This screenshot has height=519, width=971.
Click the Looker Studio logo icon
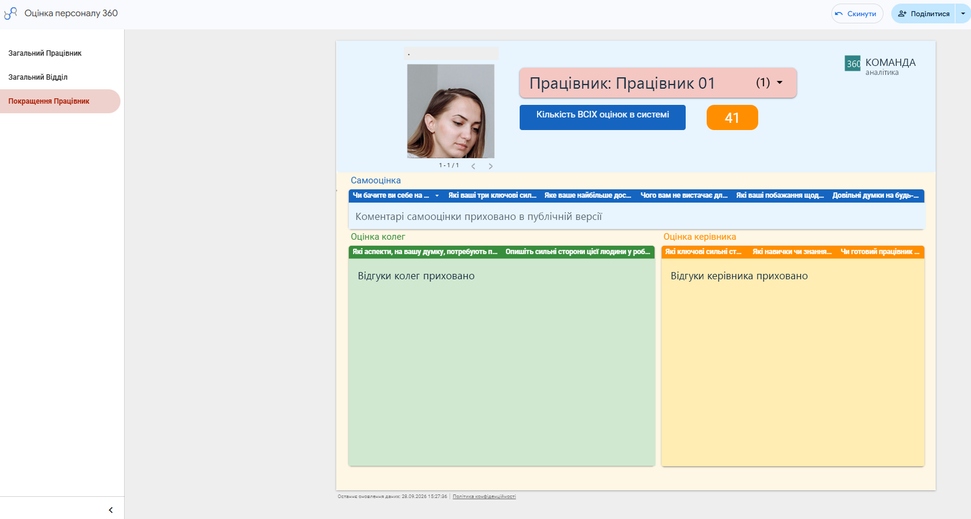coord(10,13)
